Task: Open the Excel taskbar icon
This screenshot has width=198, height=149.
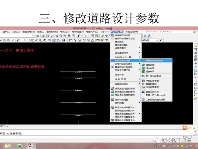Action: pyautogui.click(x=19, y=146)
